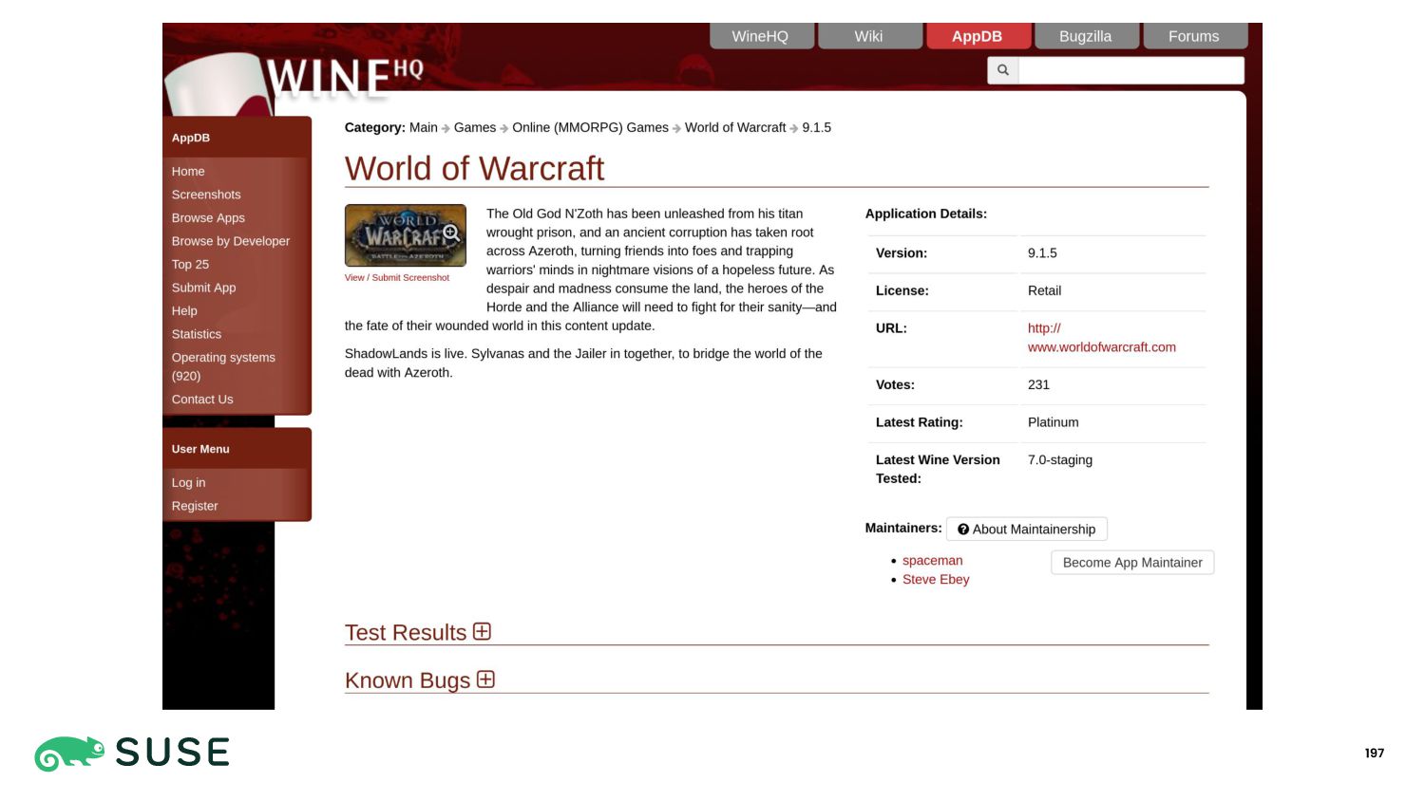The image size is (1425, 801).
Task: Open Submit App link
Action: (203, 288)
